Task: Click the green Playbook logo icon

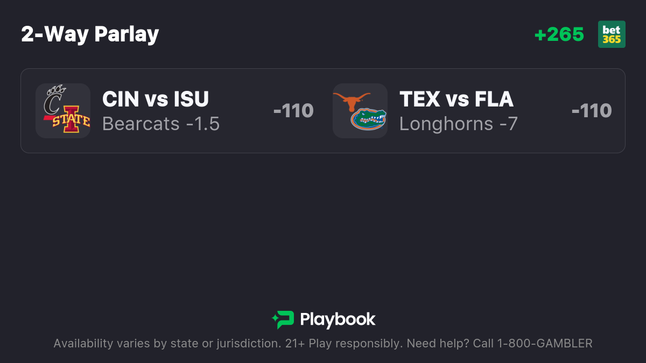Action: [x=283, y=319]
